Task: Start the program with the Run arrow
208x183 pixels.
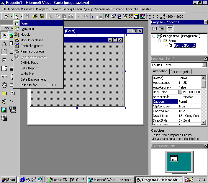Action: click(92, 17)
